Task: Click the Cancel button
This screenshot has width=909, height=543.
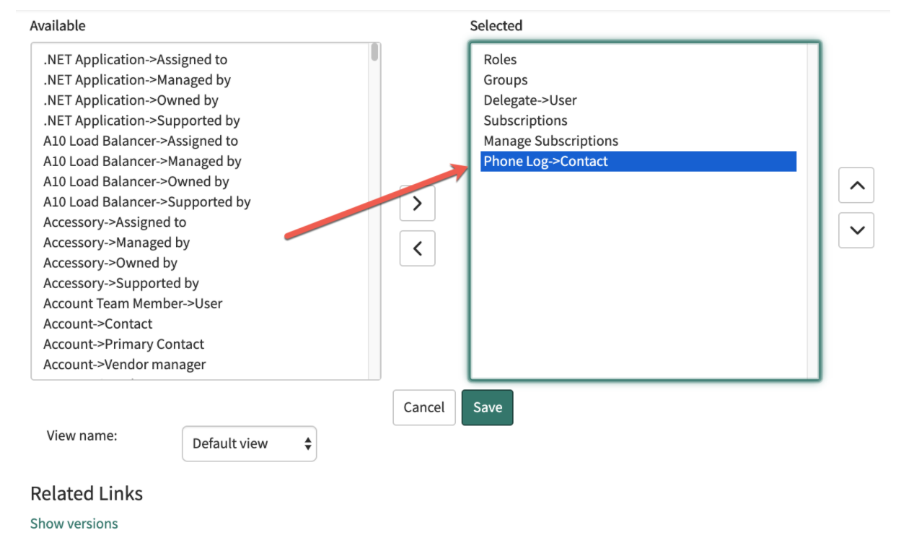Action: [x=424, y=407]
